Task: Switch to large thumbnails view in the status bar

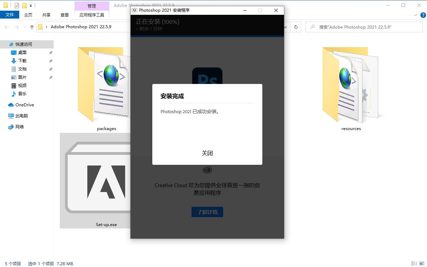Action: click(422, 263)
